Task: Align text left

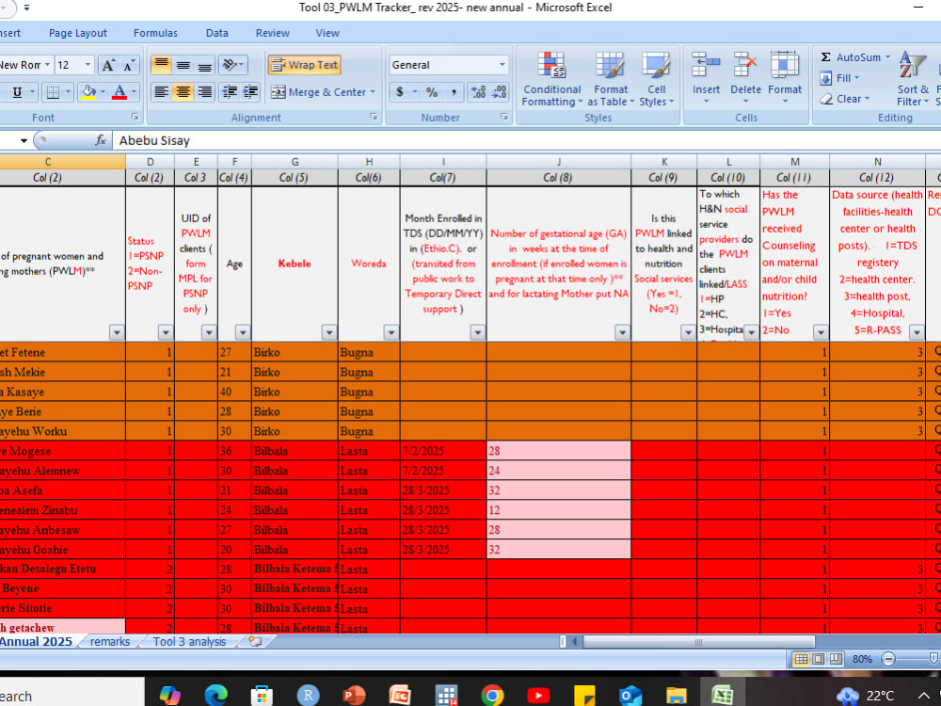Action: pyautogui.click(x=161, y=92)
